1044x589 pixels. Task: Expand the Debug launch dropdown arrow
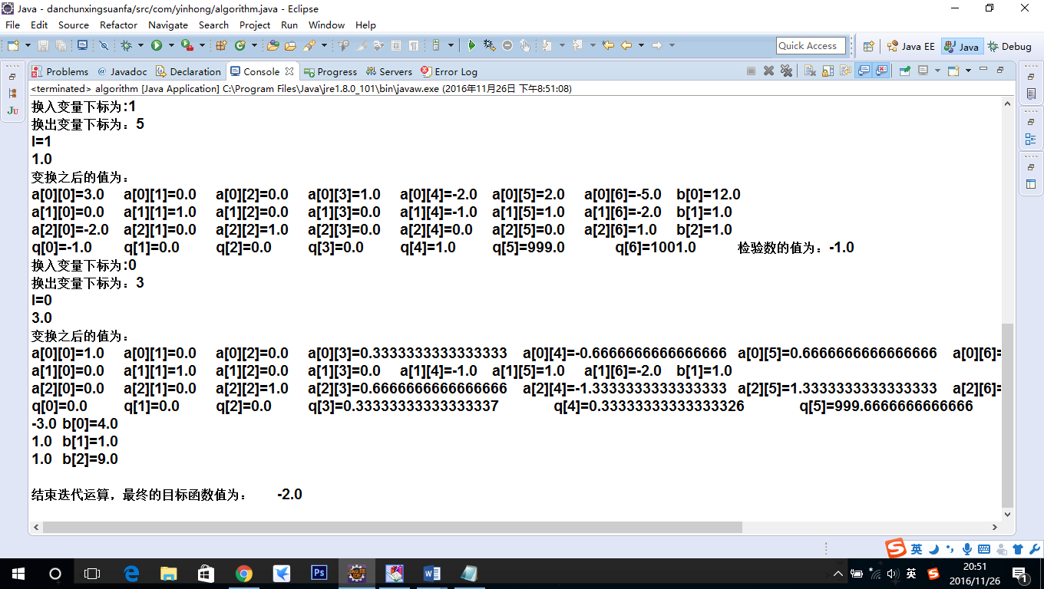click(140, 45)
